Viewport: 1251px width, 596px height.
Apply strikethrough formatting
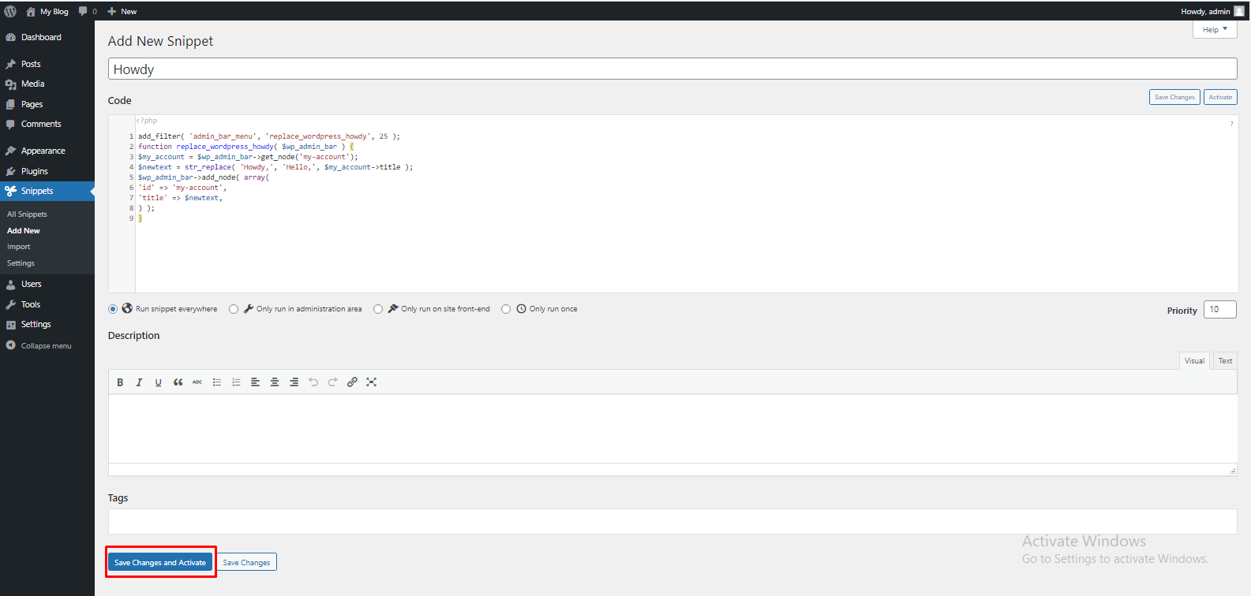pos(197,382)
